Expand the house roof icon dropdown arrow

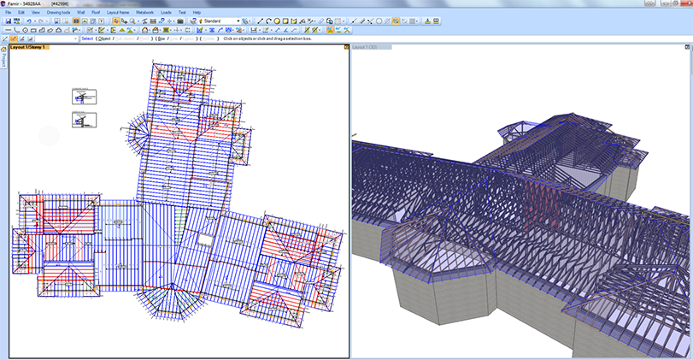(x=150, y=30)
